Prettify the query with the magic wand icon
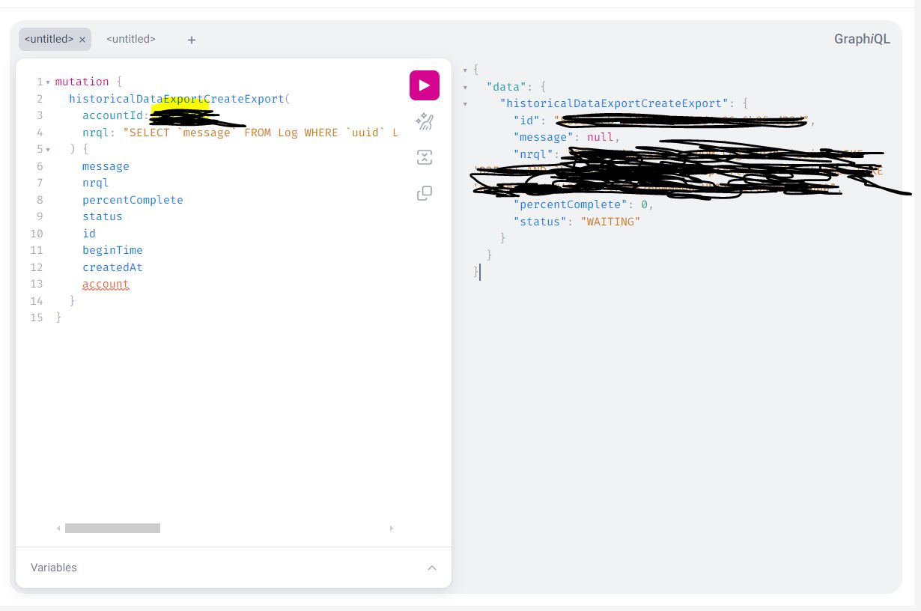Image resolution: width=921 pixels, height=611 pixels. [x=425, y=121]
